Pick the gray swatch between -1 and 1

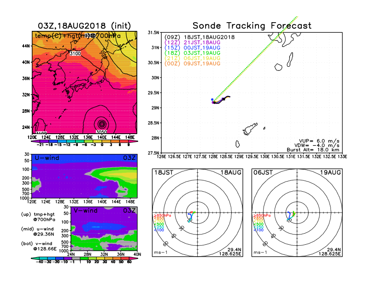[x=76, y=258]
